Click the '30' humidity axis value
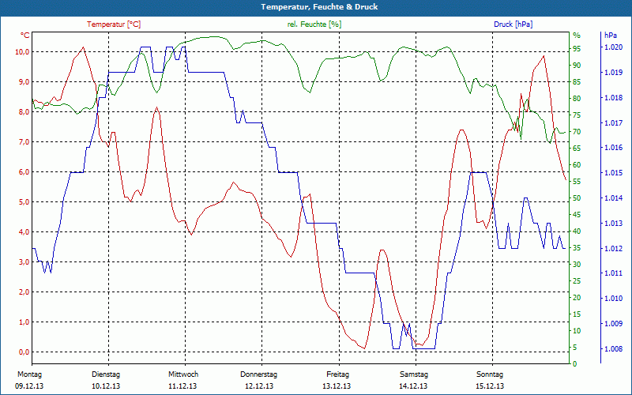 click(x=577, y=265)
